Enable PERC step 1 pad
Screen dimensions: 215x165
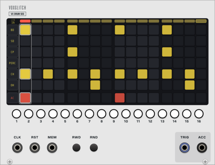click(25, 63)
